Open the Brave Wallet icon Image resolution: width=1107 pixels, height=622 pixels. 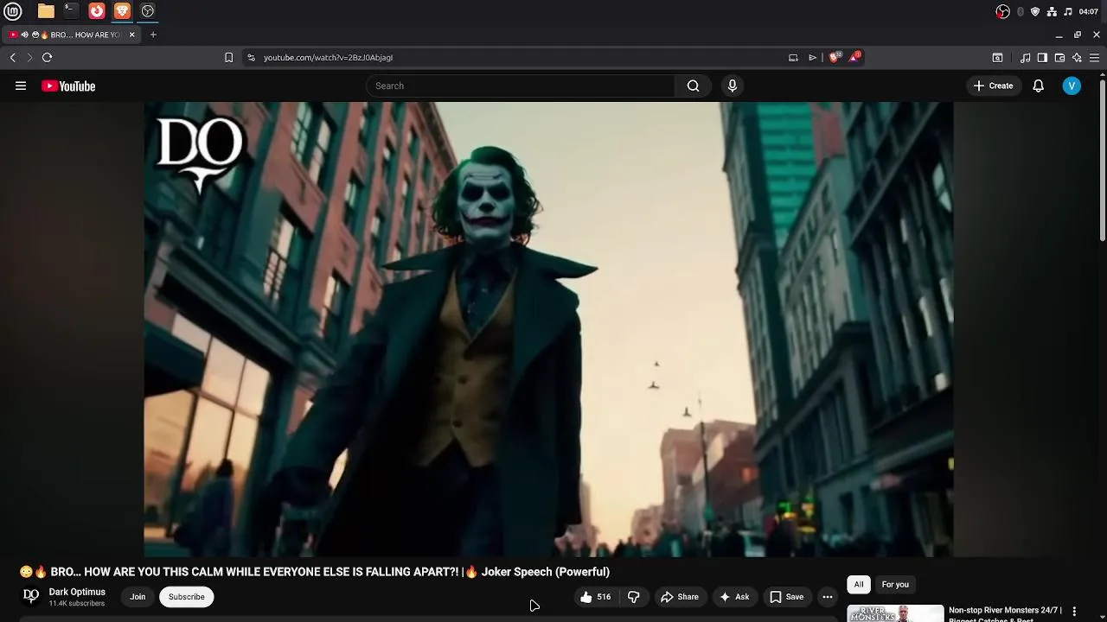[1059, 58]
